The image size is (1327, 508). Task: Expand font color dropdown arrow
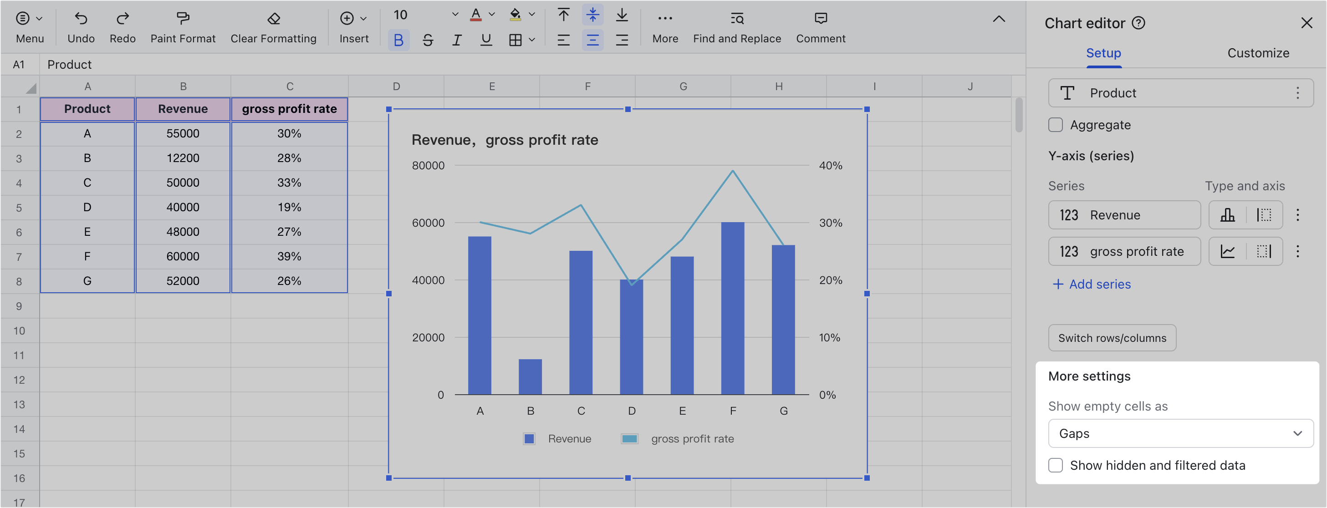(491, 15)
